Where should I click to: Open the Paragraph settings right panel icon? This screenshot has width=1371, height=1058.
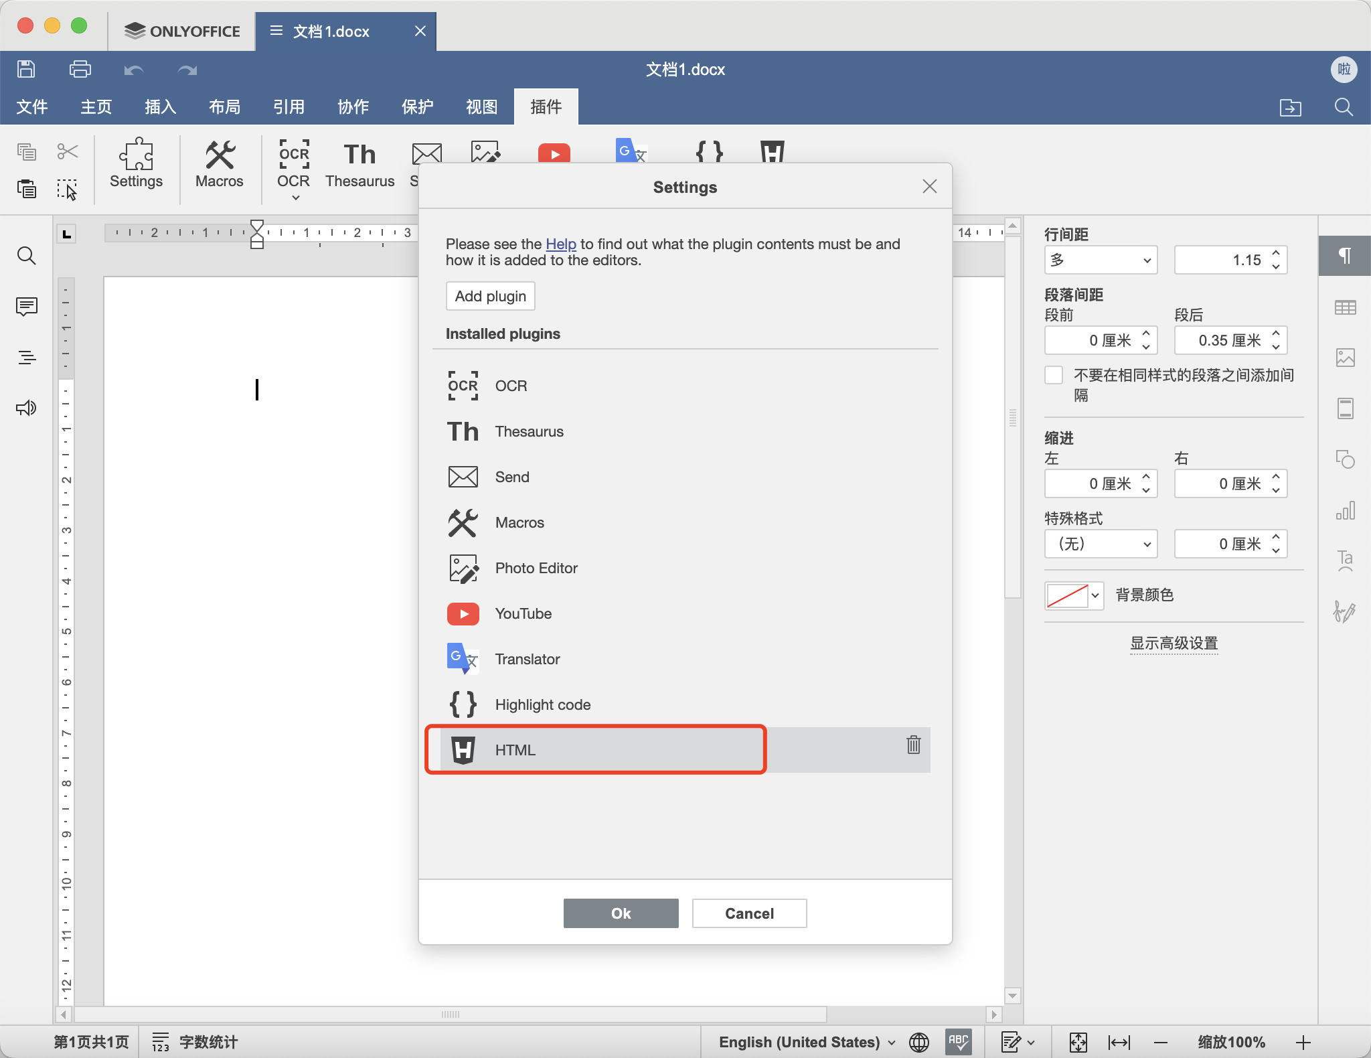click(1345, 256)
